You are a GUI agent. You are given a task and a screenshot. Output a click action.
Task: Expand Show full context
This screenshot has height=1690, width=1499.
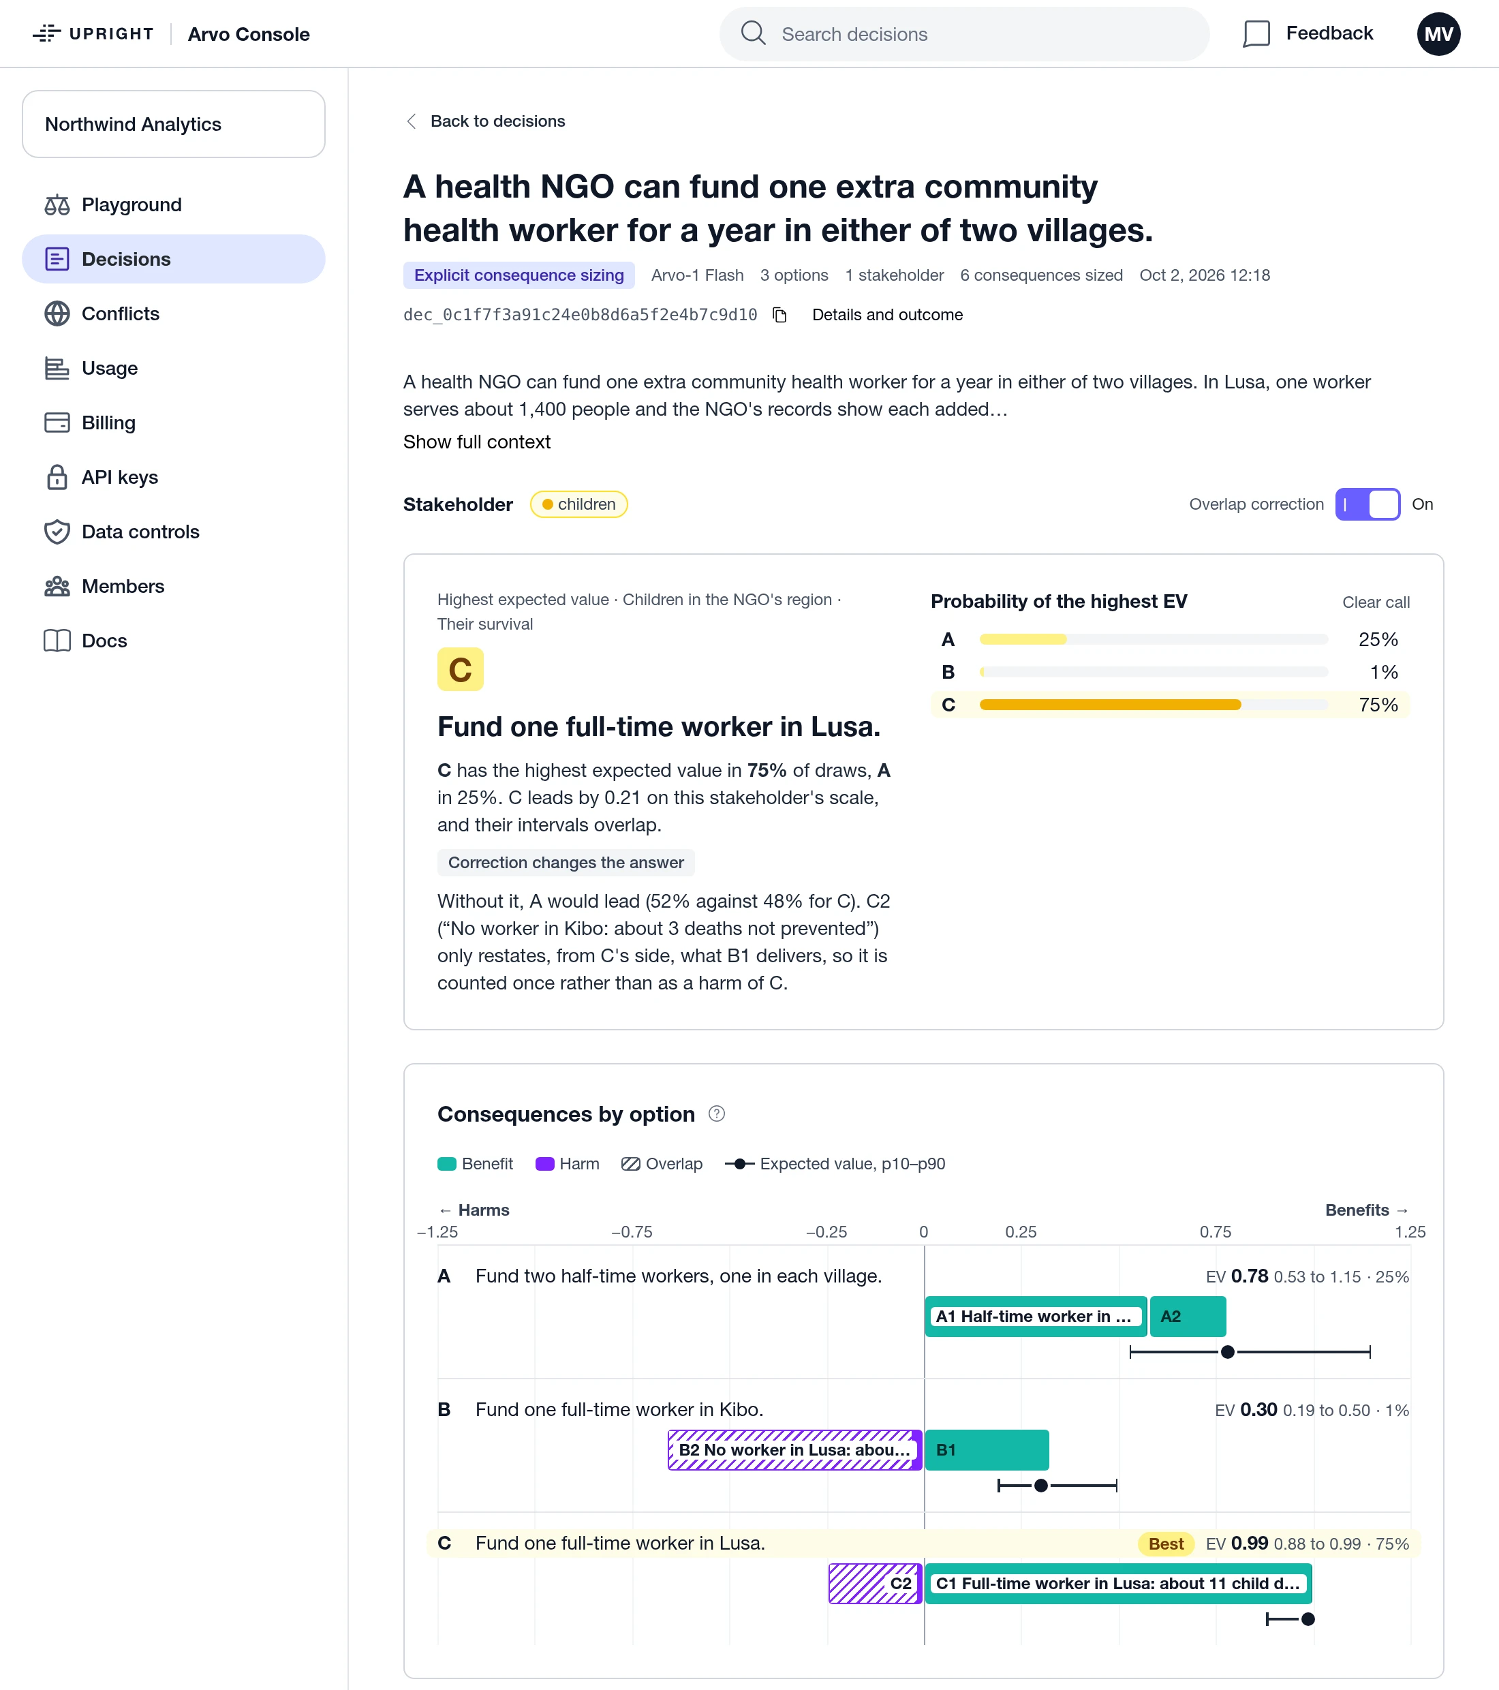pos(476,442)
